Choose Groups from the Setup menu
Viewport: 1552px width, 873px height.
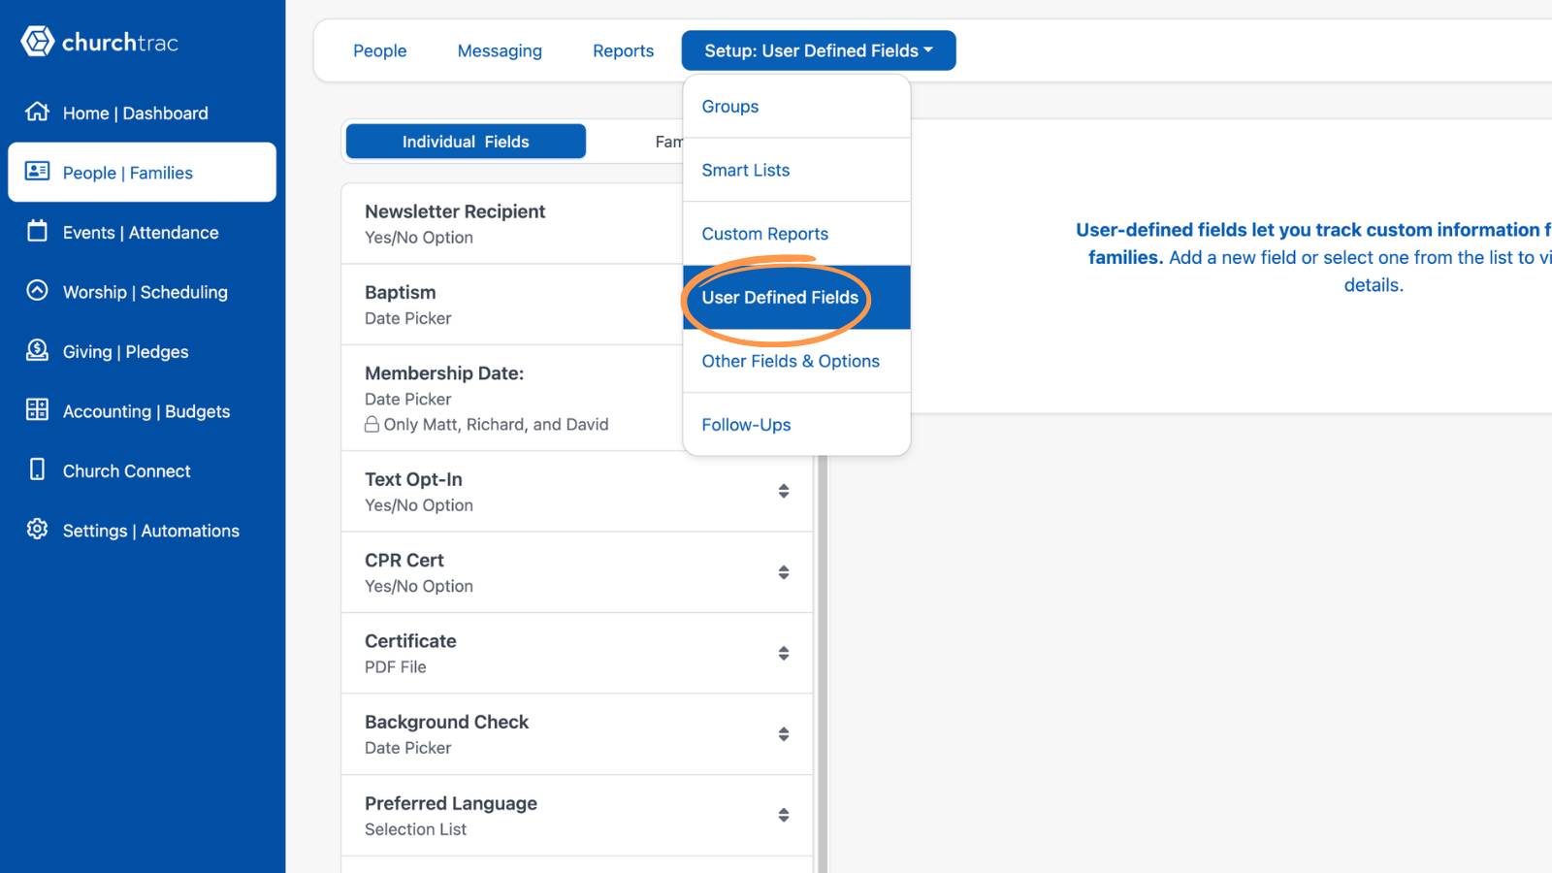[796, 107]
